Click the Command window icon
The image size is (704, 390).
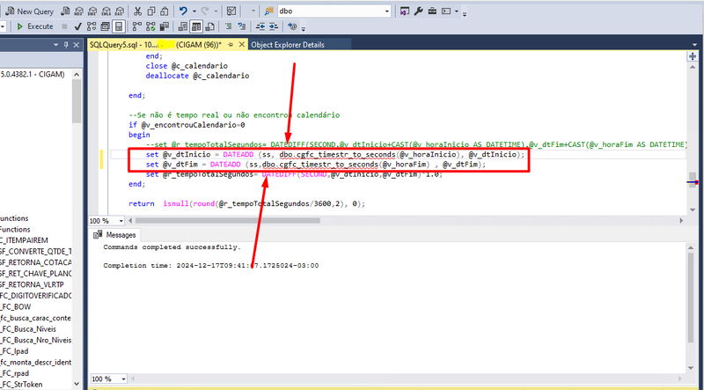click(x=446, y=11)
